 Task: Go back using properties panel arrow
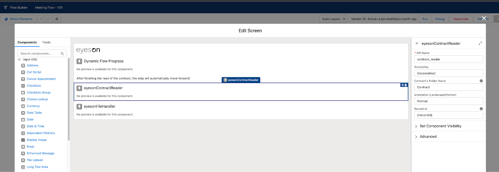417,44
